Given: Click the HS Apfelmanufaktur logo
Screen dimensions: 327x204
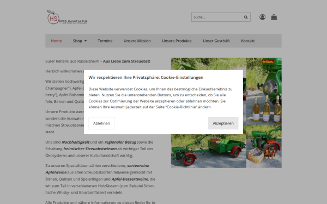Looking at the screenshot, I should click(x=67, y=17).
